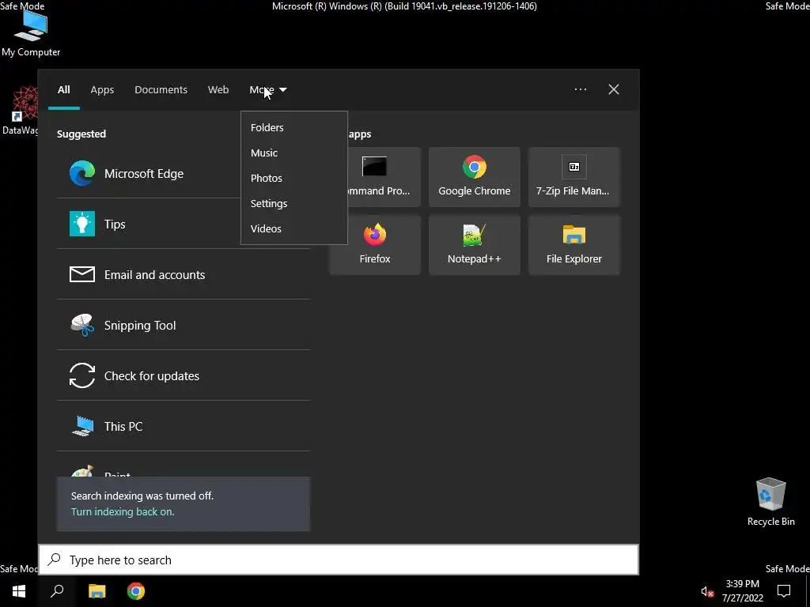This screenshot has height=607, width=810.
Task: Open the 7-Zip File Manager tile
Action: coord(574,177)
